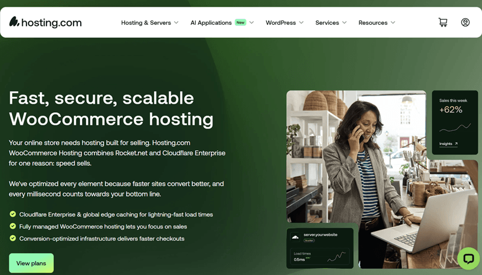Click the New badge on AI Applications

[240, 22]
